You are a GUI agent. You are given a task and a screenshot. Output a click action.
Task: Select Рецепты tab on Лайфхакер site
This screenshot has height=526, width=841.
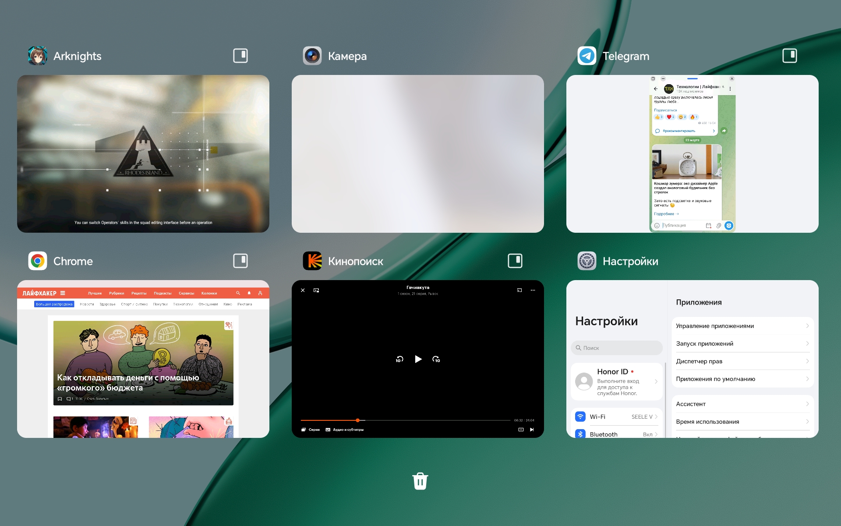pos(139,293)
